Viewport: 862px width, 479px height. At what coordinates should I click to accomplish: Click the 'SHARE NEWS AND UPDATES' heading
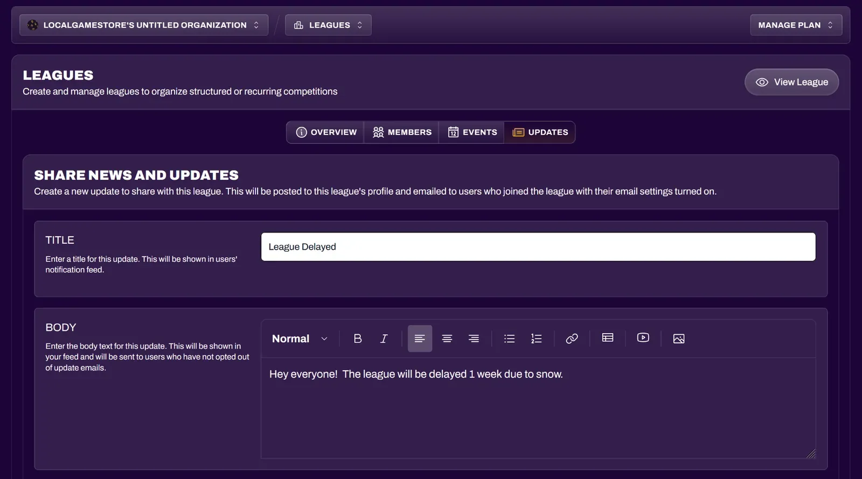point(136,175)
